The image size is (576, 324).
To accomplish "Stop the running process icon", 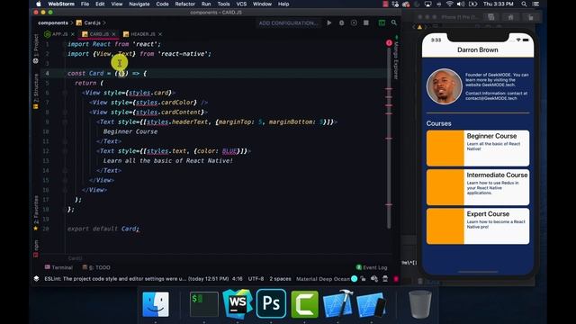I will (366, 22).
